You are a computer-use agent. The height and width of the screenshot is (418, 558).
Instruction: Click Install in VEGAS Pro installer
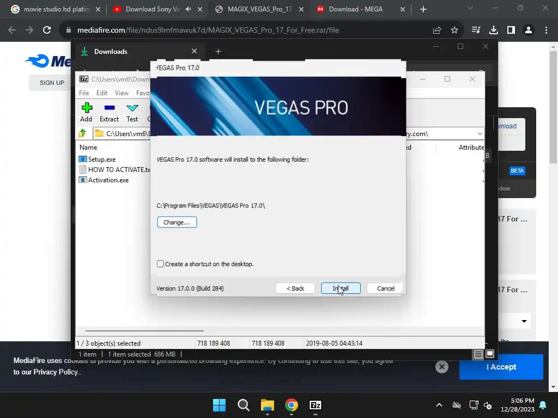point(341,288)
